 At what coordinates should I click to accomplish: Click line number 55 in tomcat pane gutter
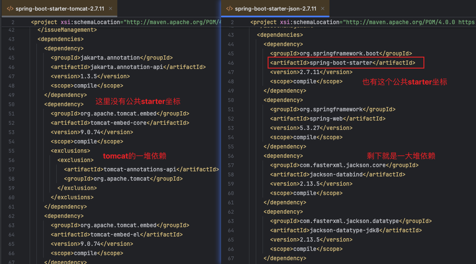click(x=11, y=151)
